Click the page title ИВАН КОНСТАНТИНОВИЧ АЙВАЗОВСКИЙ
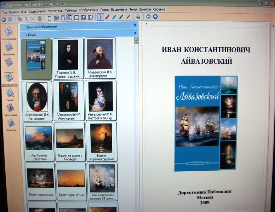This screenshot has width=275, height=212. tap(206, 55)
